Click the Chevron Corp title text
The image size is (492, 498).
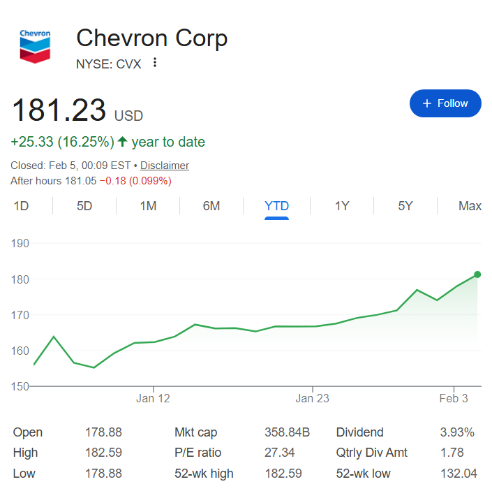tap(151, 38)
